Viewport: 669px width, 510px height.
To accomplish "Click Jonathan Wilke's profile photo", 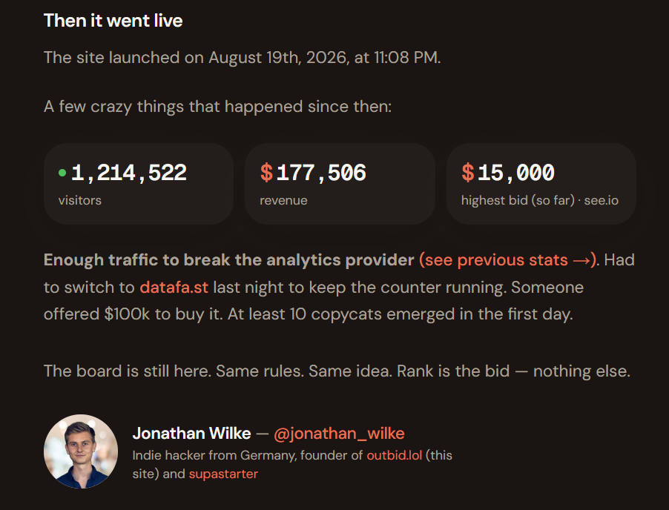I will click(x=81, y=451).
